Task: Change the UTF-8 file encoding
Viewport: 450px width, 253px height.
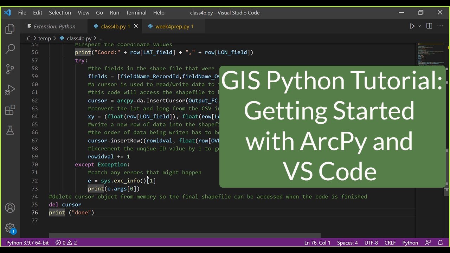Action: 371,243
